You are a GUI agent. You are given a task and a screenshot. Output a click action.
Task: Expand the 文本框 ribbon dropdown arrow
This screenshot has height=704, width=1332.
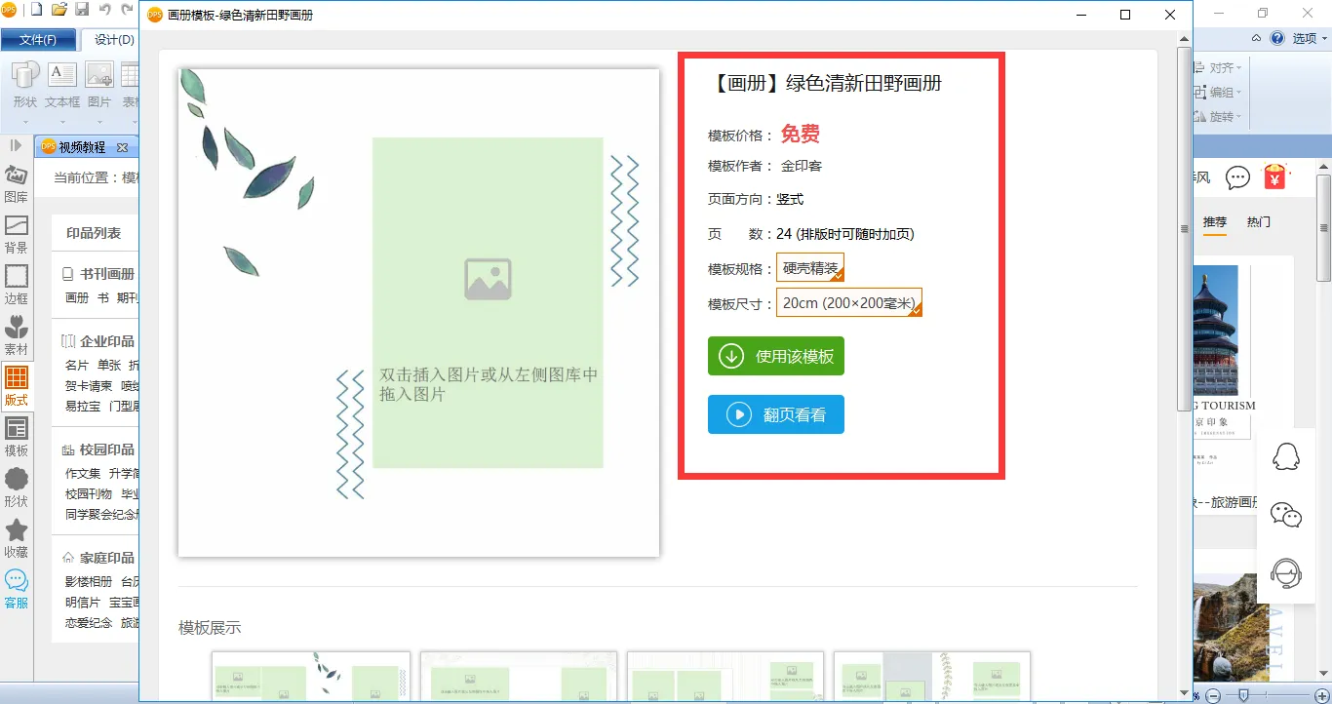pyautogui.click(x=62, y=121)
